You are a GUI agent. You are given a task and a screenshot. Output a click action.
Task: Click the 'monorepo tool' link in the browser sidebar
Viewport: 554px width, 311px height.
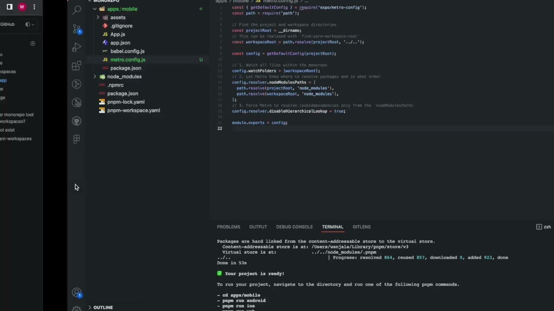point(17,115)
